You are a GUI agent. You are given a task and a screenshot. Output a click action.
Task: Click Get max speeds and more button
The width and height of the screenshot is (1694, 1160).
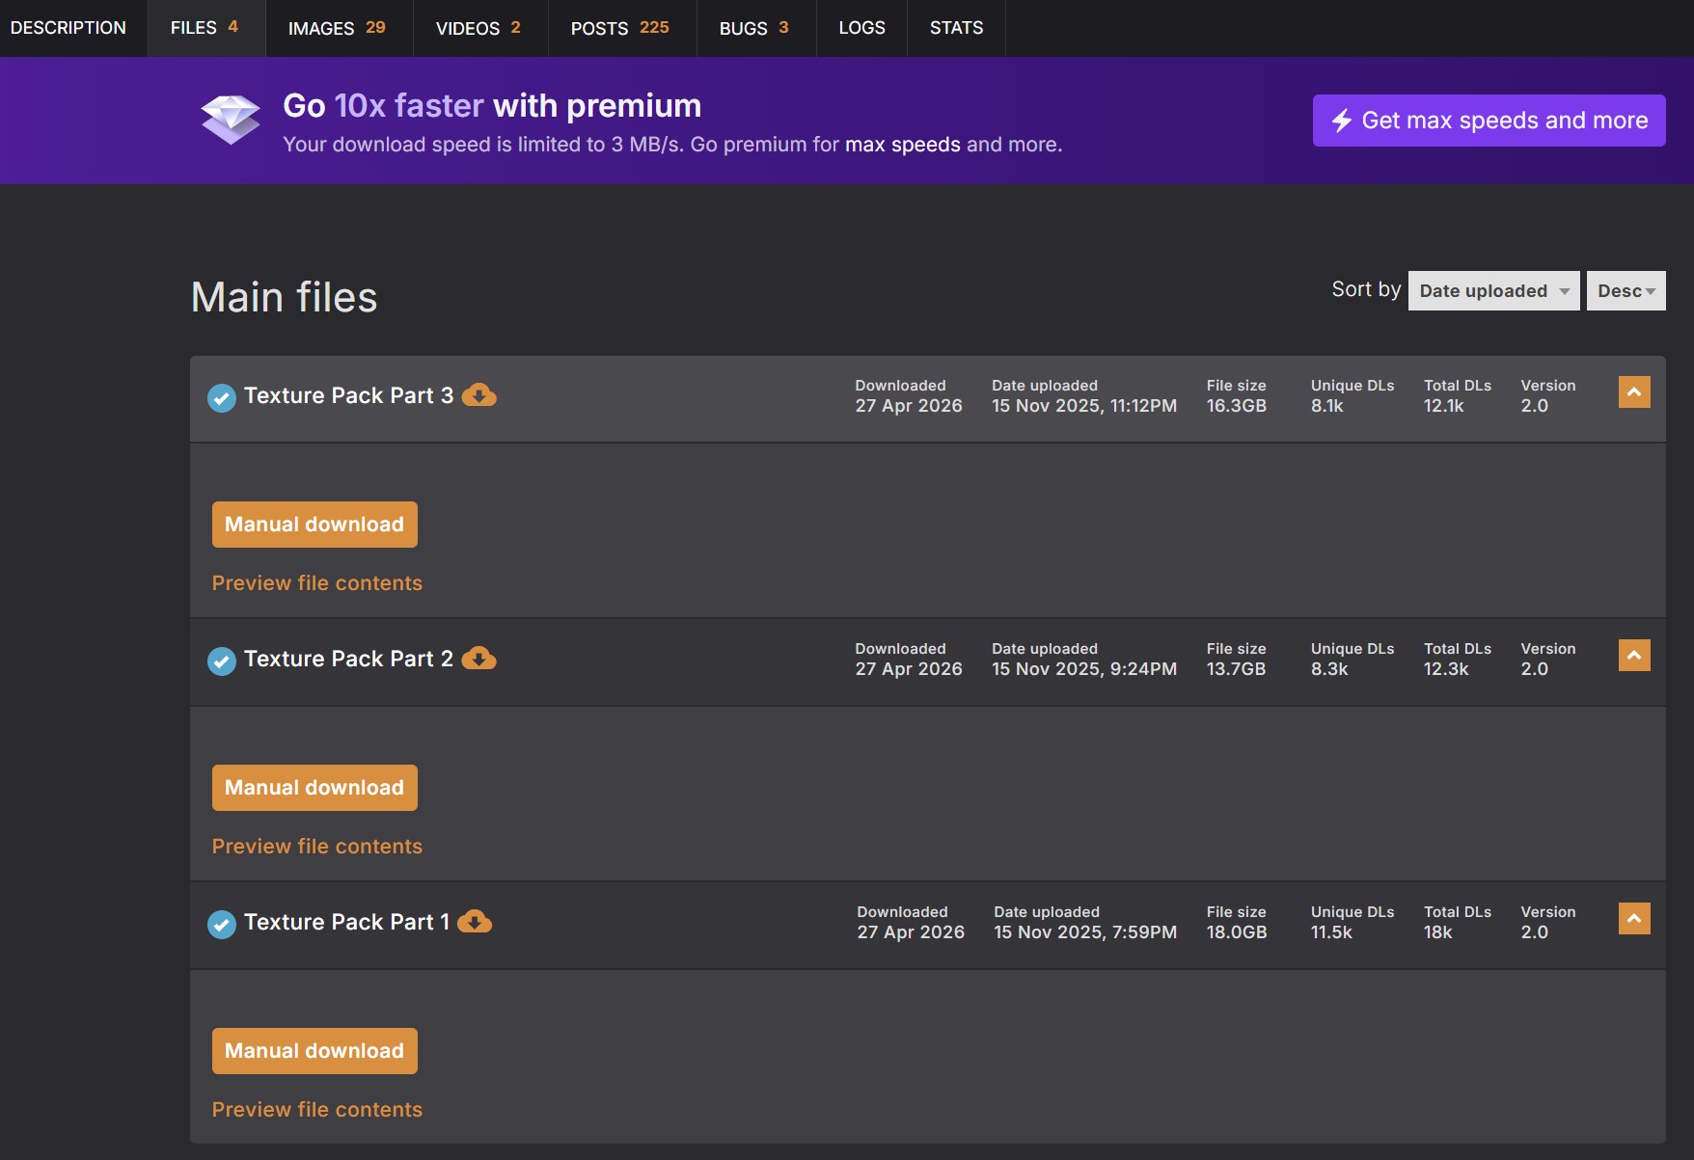pyautogui.click(x=1489, y=121)
